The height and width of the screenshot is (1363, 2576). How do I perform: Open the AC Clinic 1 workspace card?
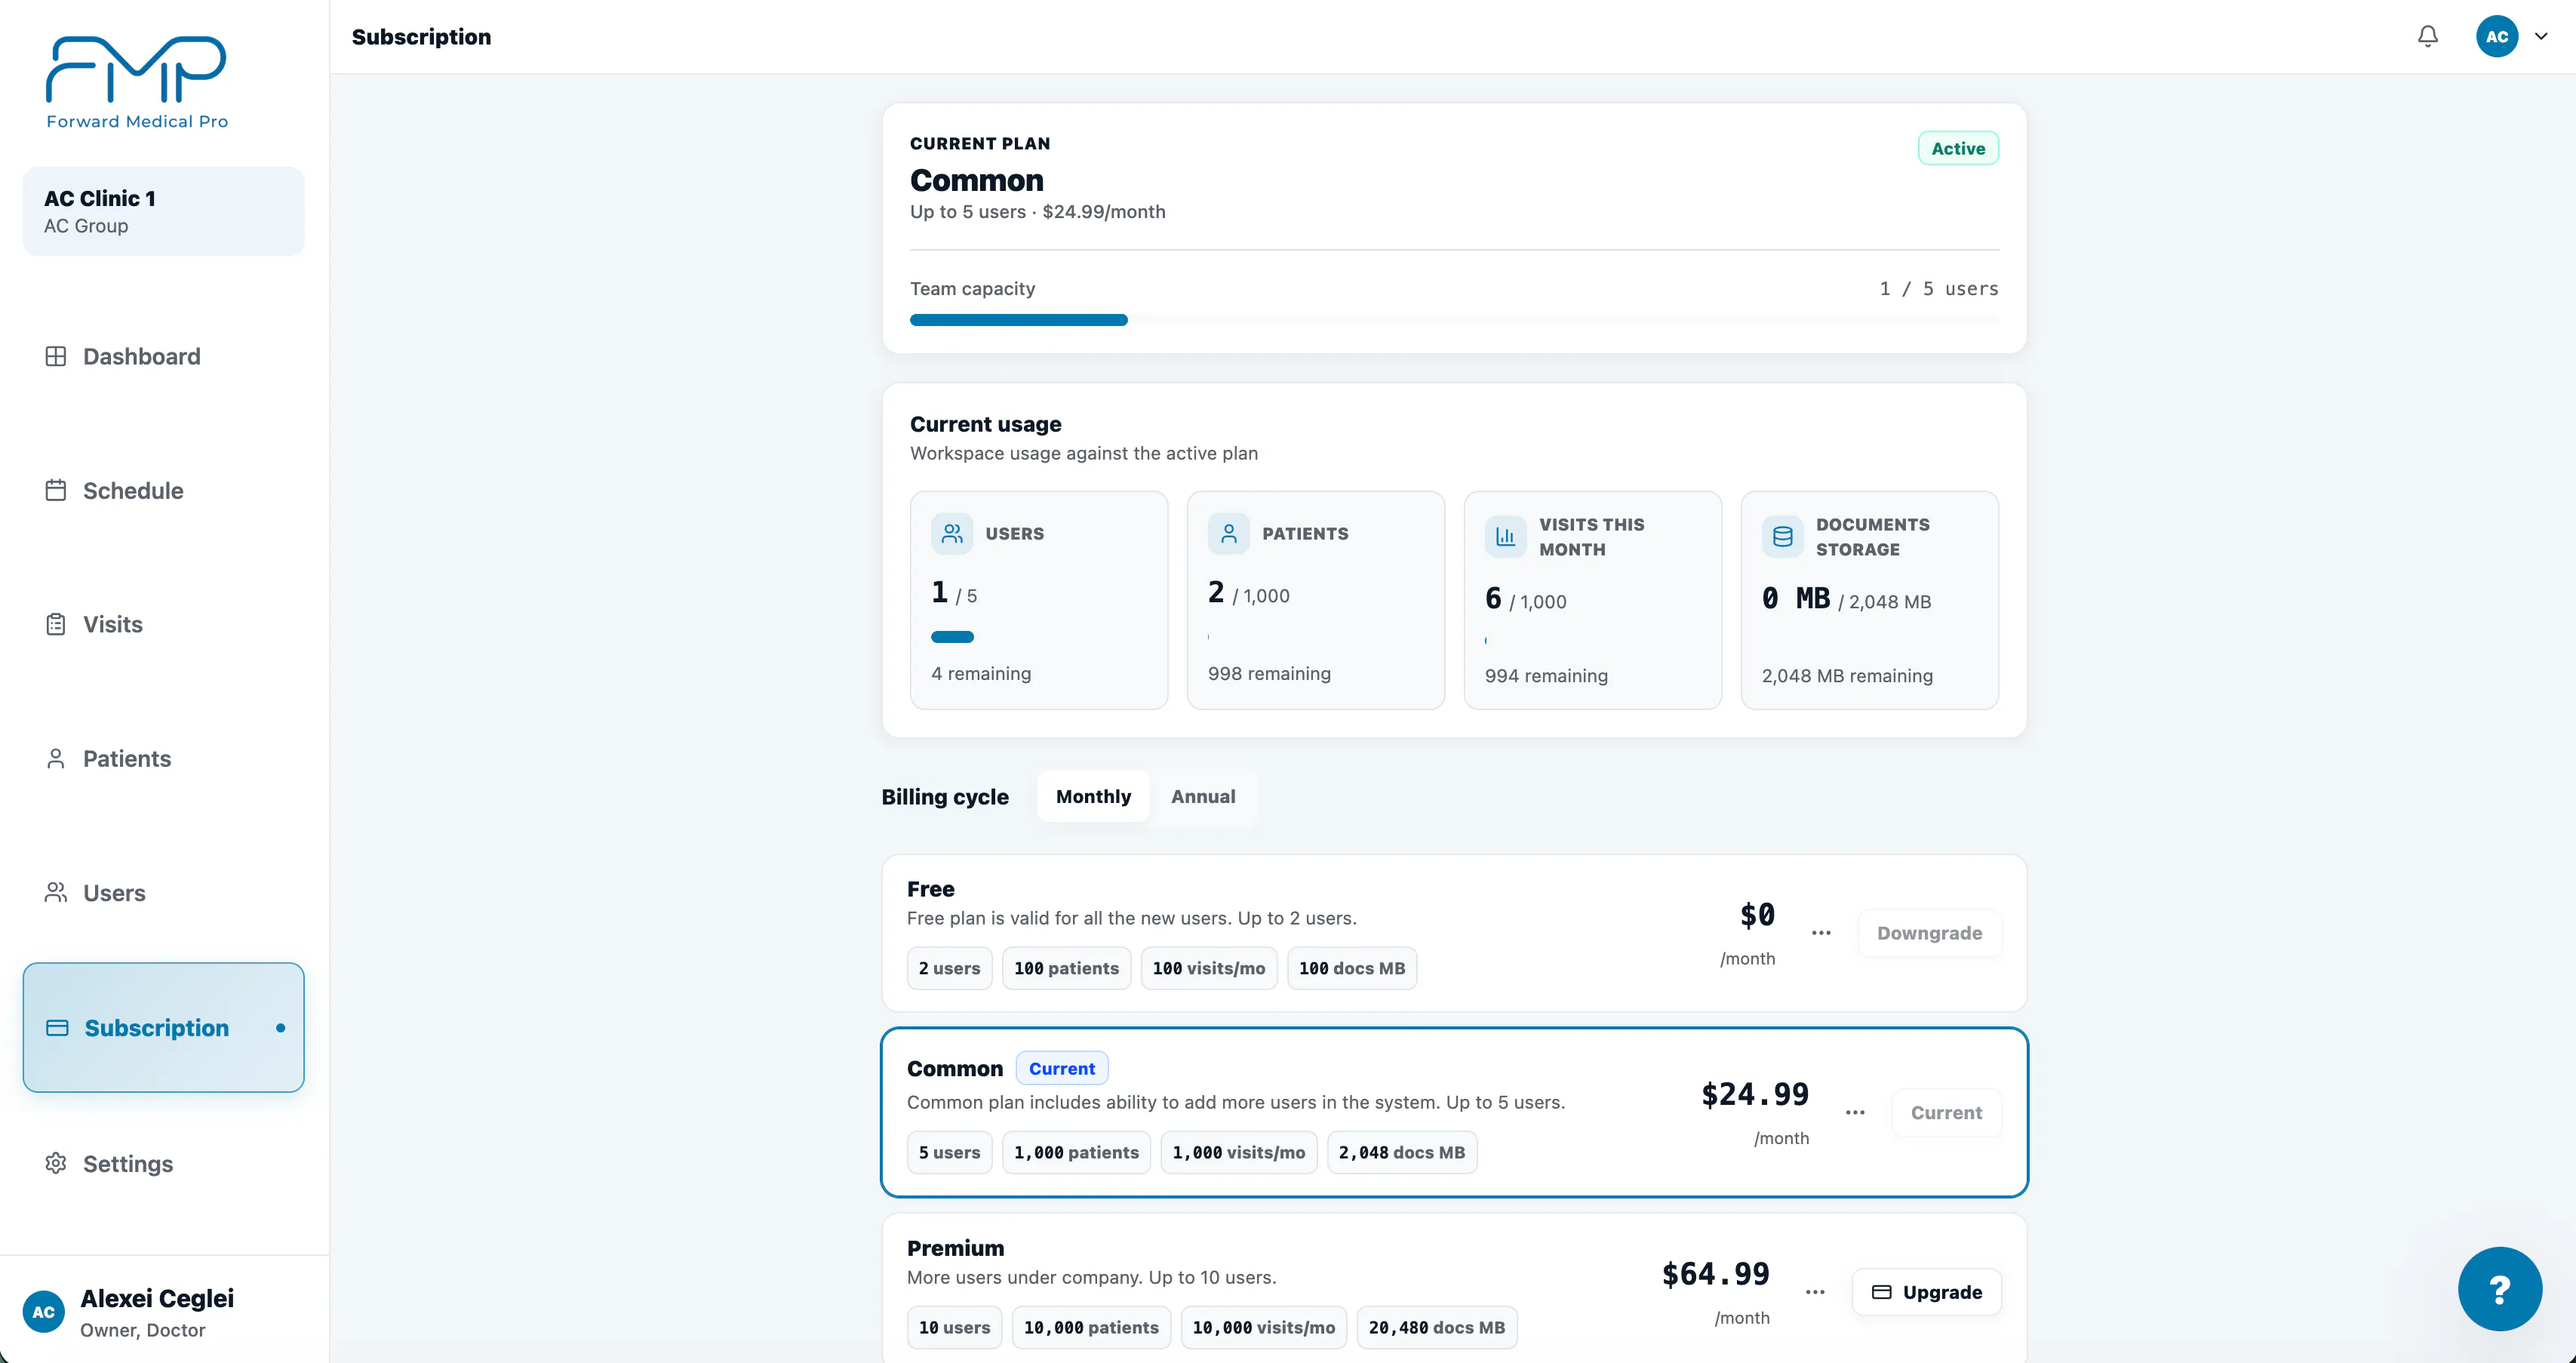[x=164, y=211]
